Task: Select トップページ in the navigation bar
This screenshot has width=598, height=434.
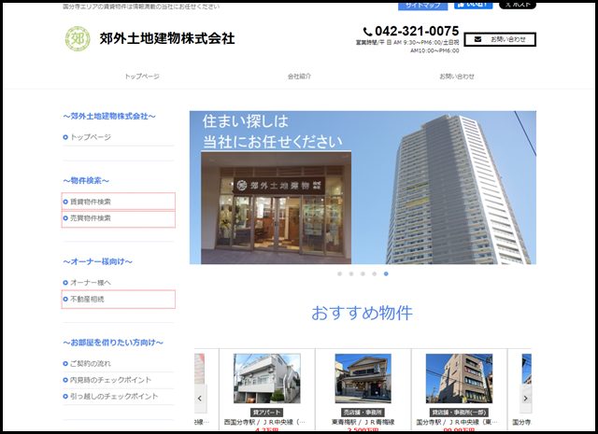Action: 142,77
